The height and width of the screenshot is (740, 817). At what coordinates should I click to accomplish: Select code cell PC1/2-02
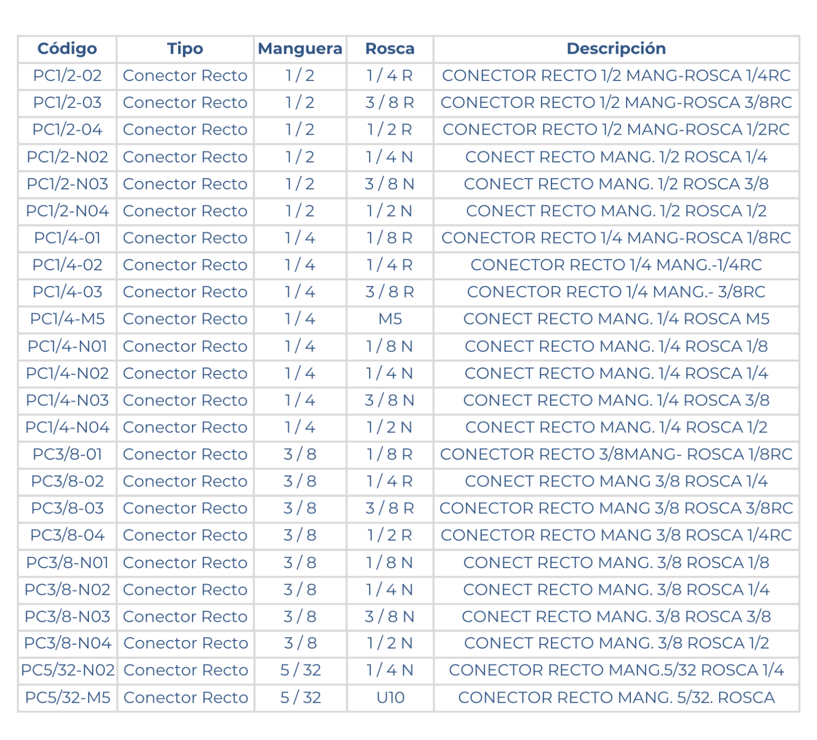click(x=67, y=76)
